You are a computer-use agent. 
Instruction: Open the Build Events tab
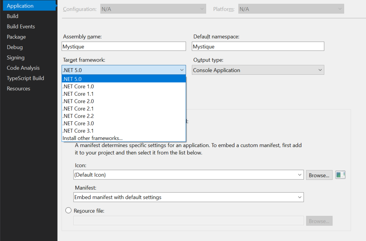pos(21,27)
